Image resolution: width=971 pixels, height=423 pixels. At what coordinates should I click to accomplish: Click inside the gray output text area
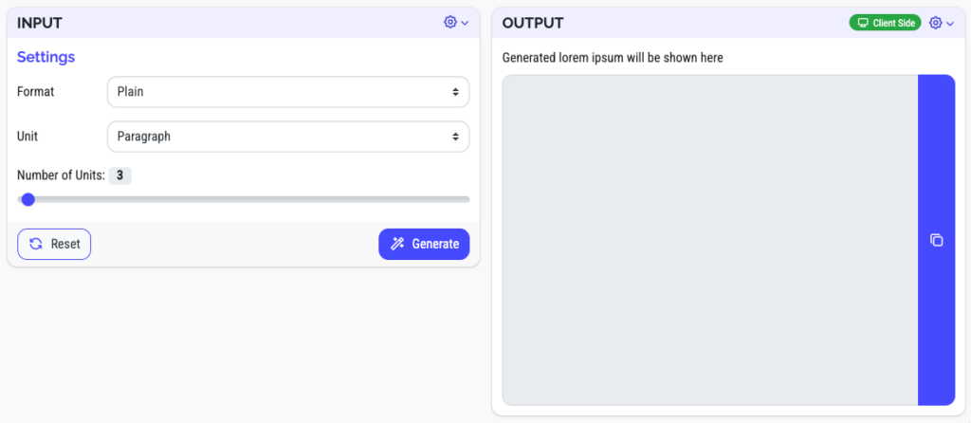709,240
